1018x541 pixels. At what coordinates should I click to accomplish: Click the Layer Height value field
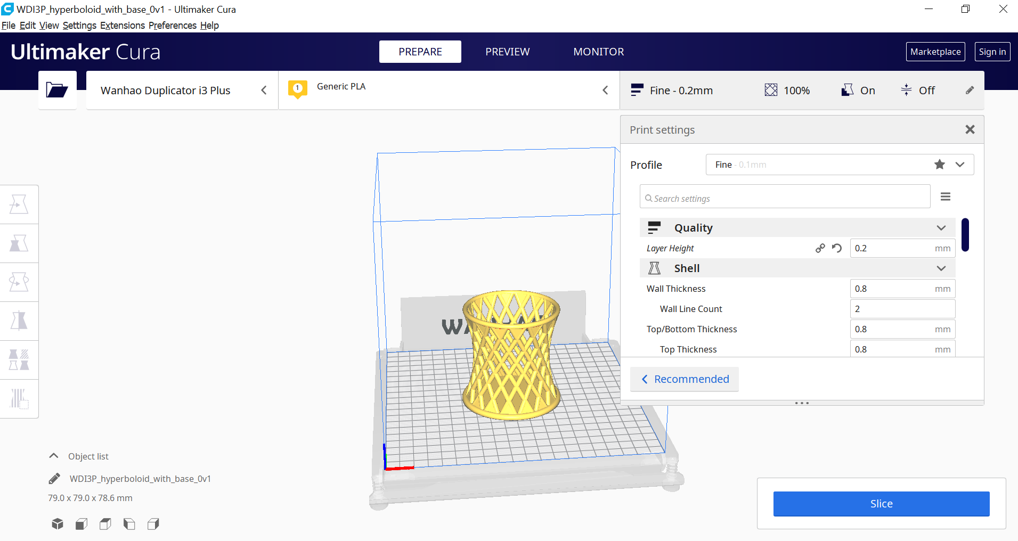[902, 248]
